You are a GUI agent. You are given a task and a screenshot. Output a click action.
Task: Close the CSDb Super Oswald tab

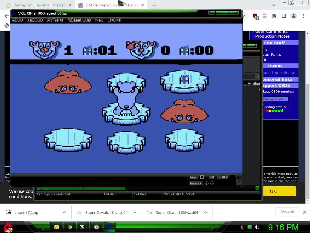(143, 5)
